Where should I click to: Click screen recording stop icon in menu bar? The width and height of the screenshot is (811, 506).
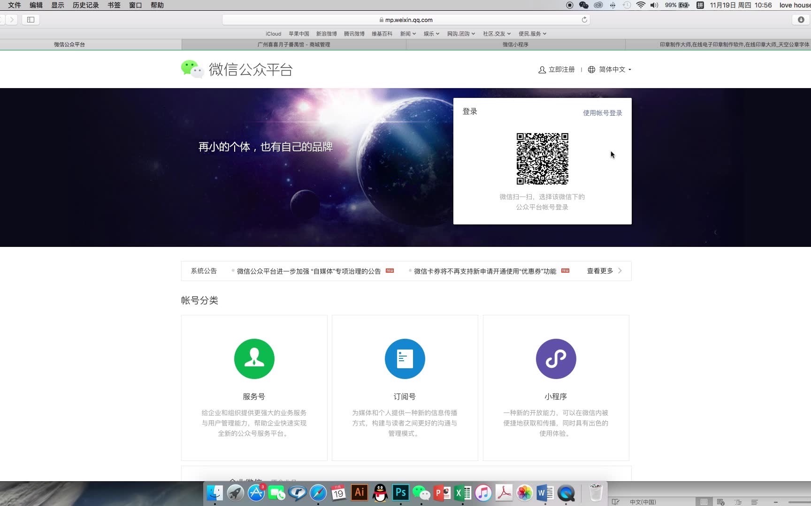click(570, 5)
